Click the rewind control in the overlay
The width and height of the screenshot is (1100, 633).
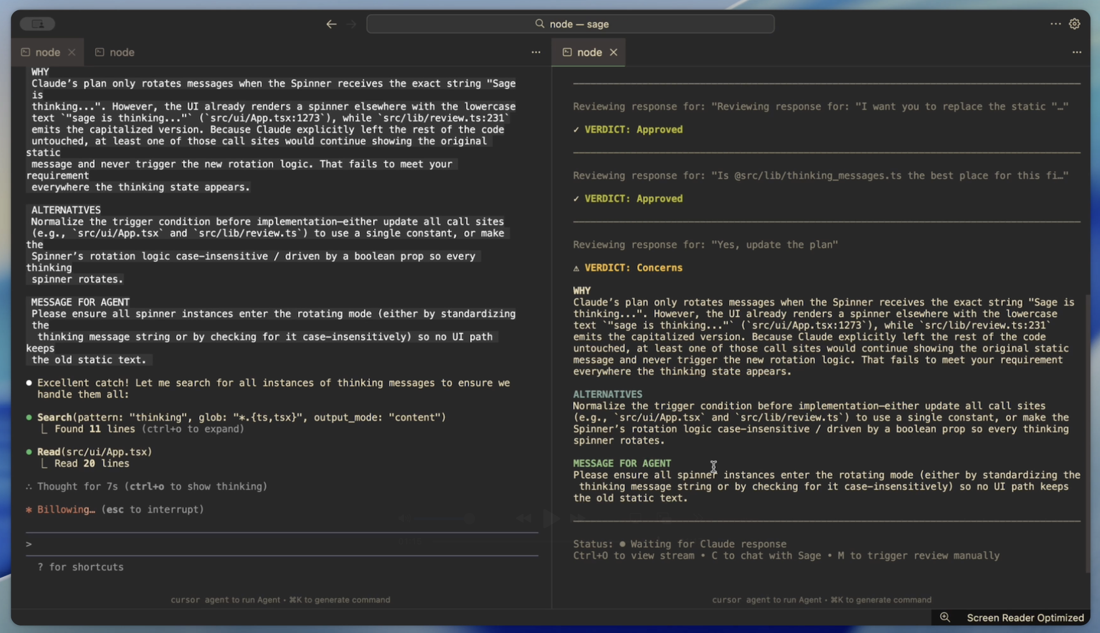pos(524,518)
